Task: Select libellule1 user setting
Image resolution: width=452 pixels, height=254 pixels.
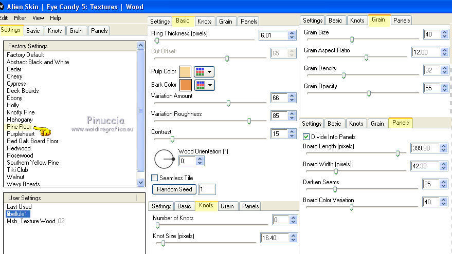Action: point(17,214)
